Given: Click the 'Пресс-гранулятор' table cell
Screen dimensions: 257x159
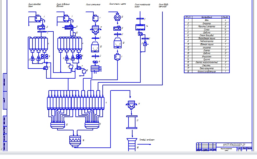Looking at the screenshot, I should (x=207, y=68).
